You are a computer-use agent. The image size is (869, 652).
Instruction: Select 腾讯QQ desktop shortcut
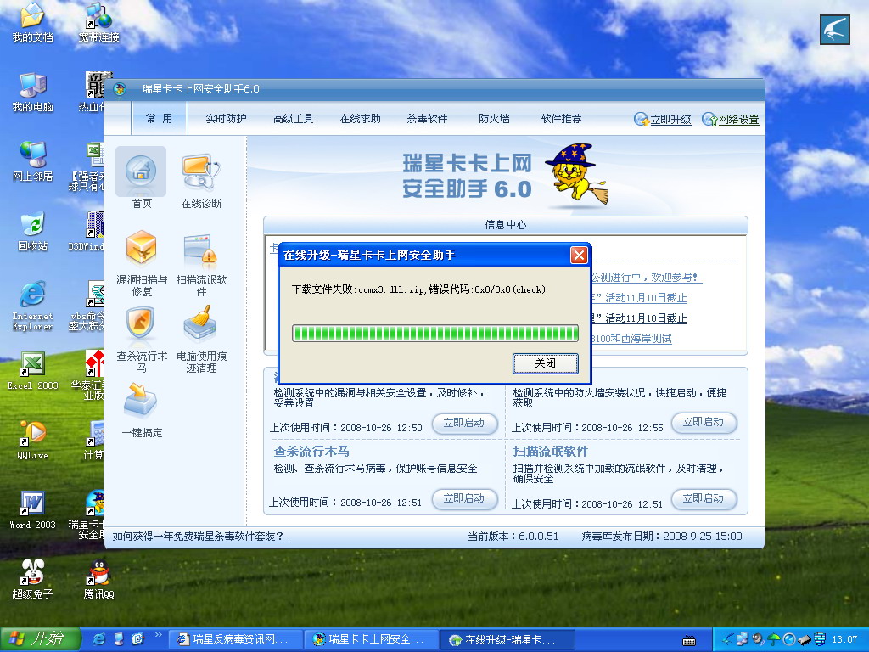[98, 579]
